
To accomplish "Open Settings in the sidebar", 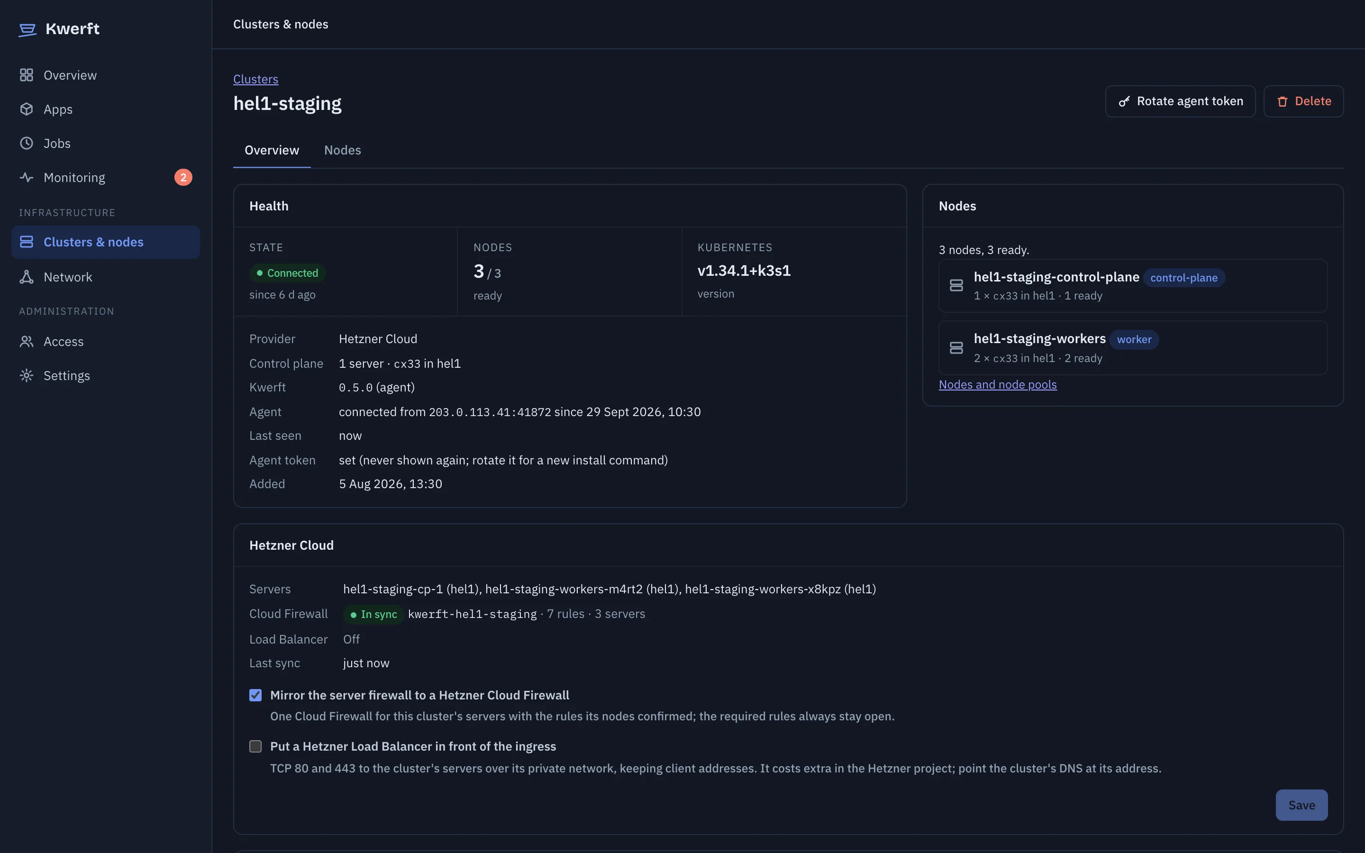I will [x=106, y=376].
